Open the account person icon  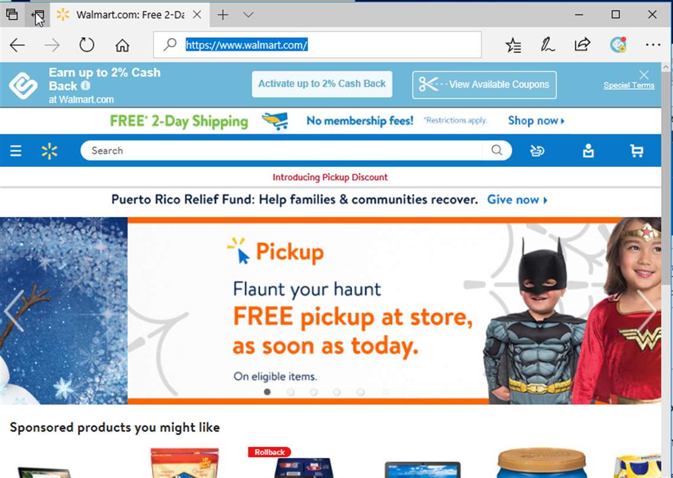click(x=588, y=150)
